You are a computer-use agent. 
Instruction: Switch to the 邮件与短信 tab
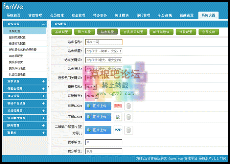[x=161, y=32]
